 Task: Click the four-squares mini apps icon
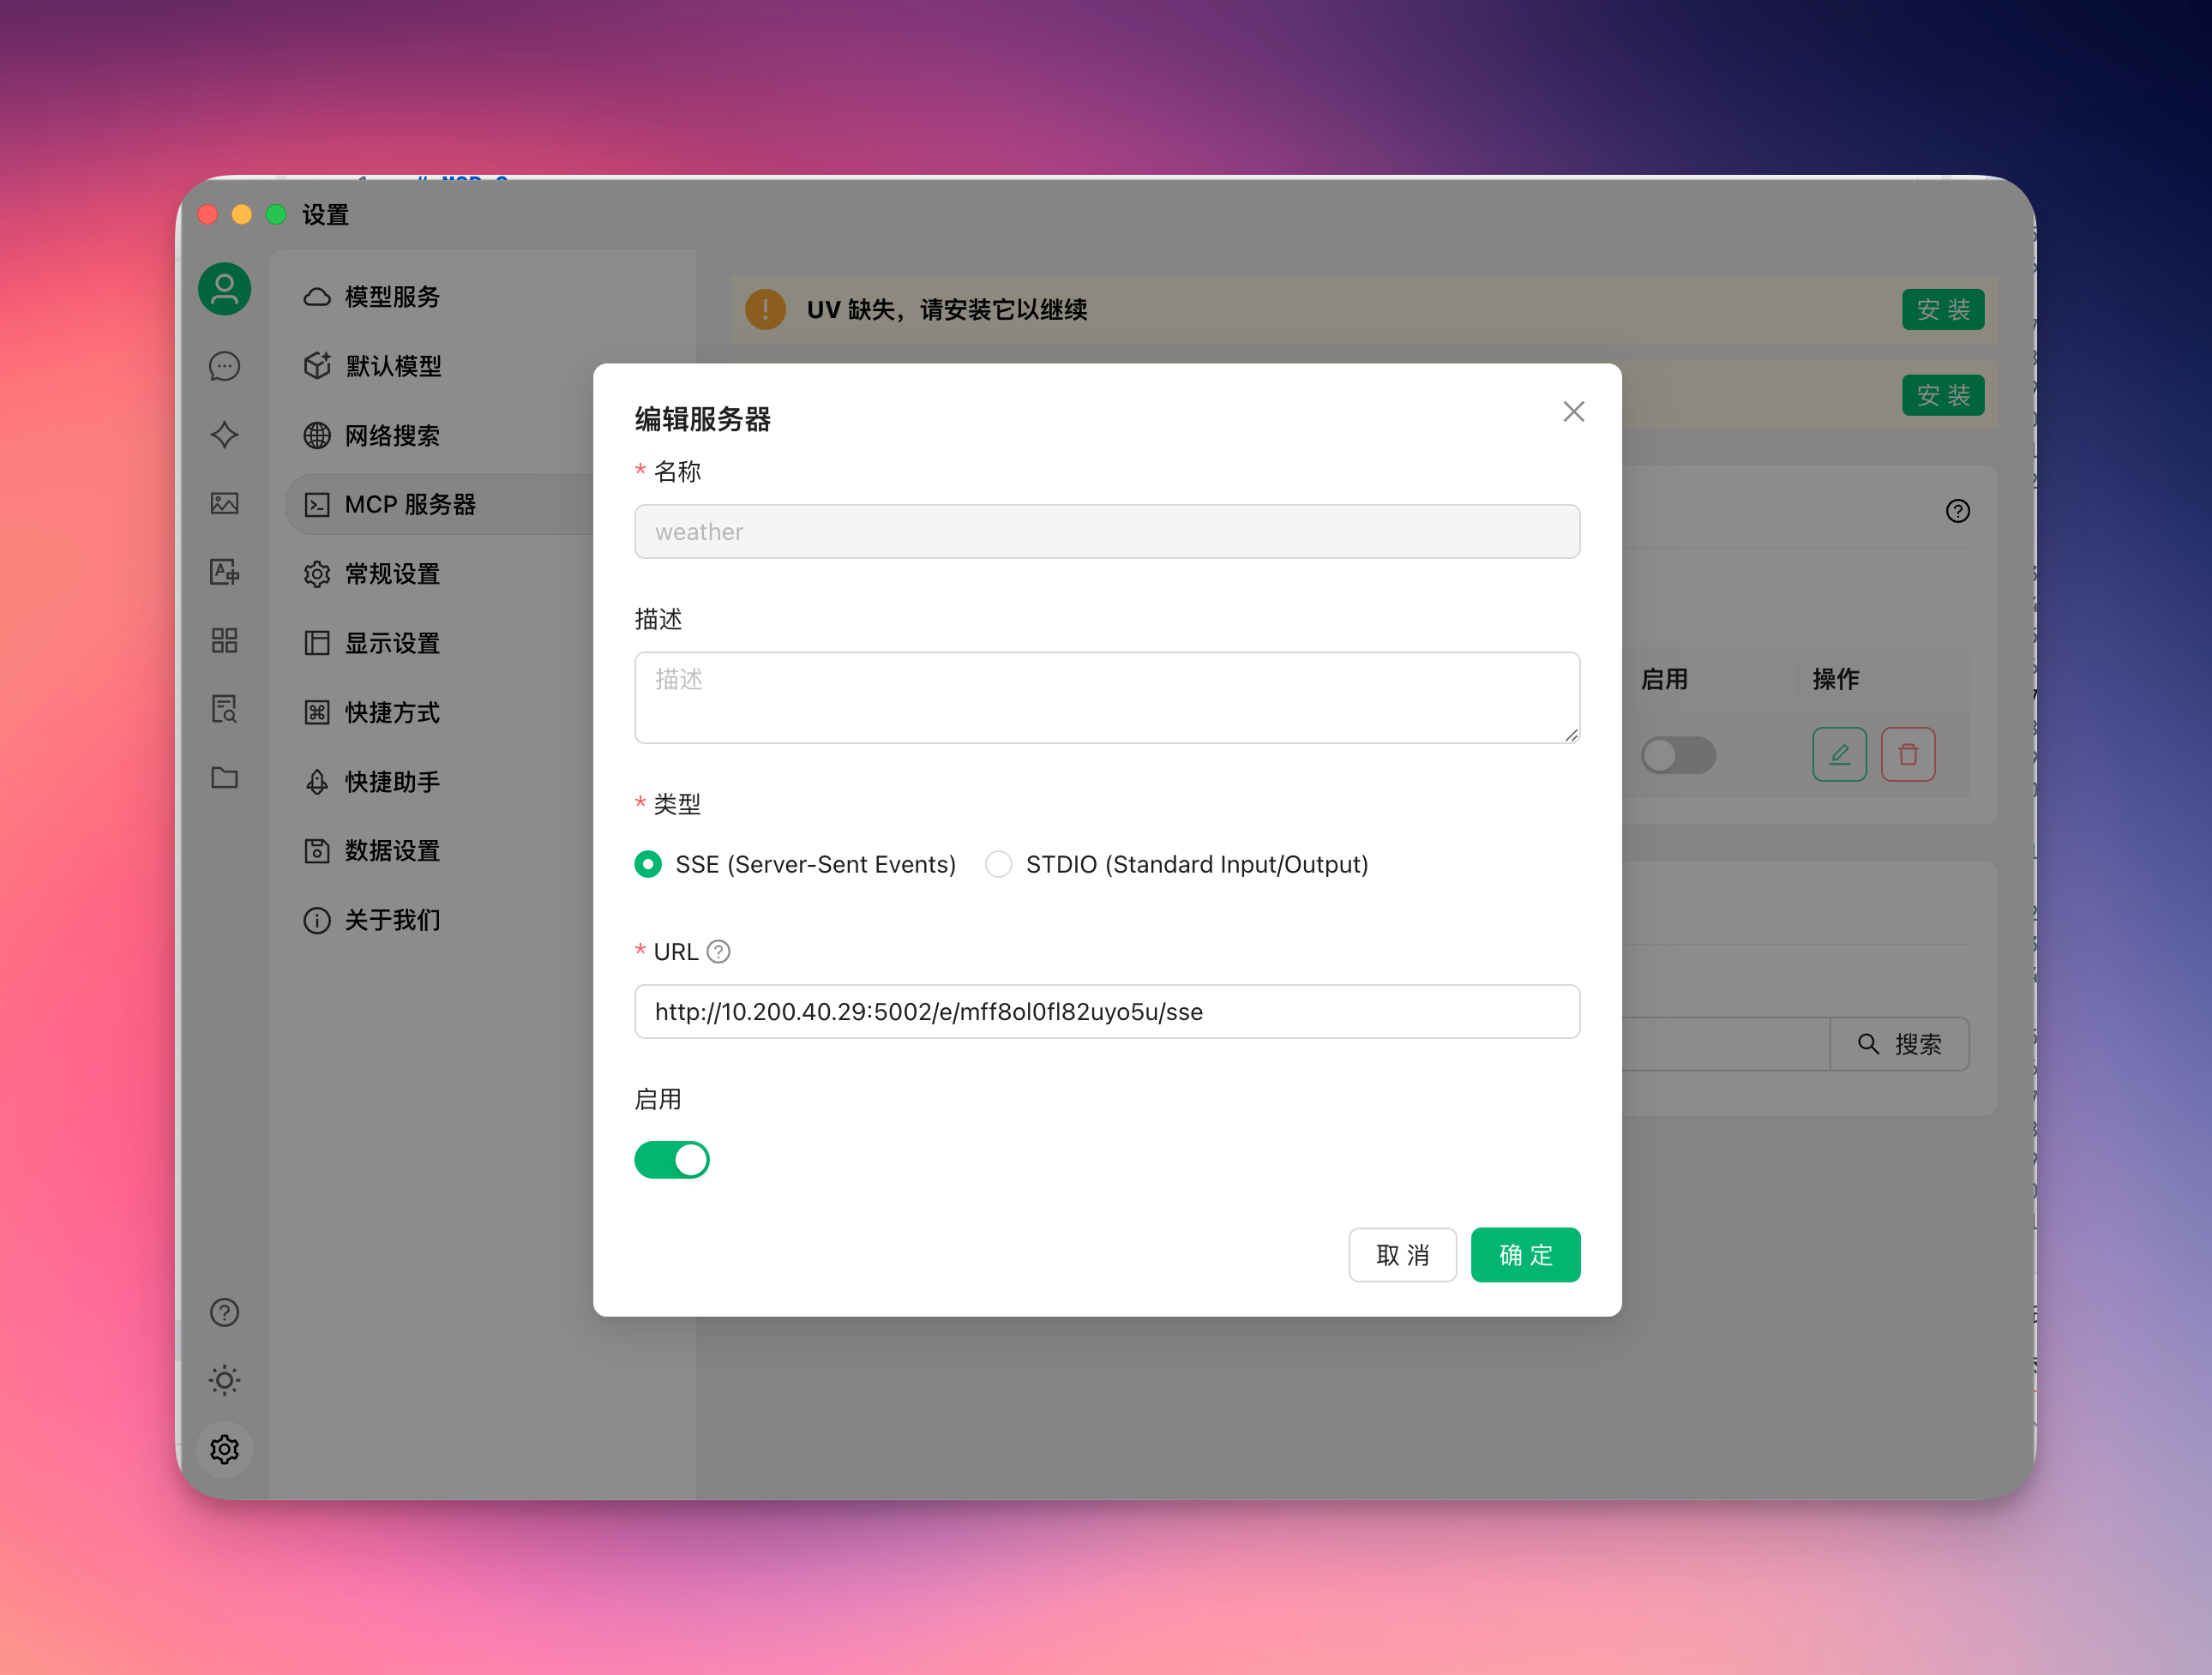(224, 640)
